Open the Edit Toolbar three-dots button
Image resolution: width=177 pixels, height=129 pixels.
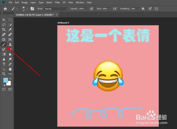(10, 74)
